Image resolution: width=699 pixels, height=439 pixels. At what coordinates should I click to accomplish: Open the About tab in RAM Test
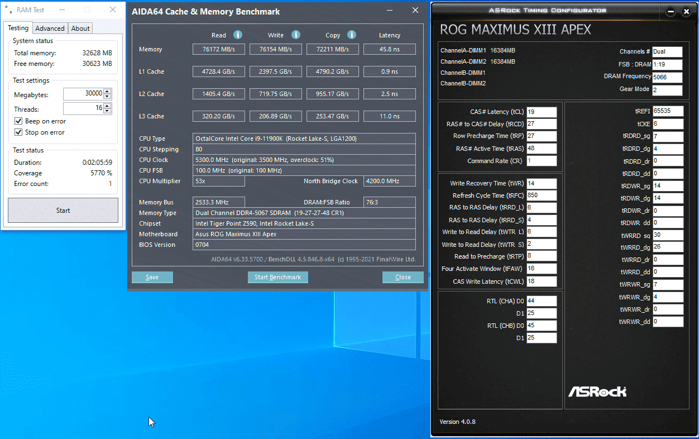(x=80, y=28)
